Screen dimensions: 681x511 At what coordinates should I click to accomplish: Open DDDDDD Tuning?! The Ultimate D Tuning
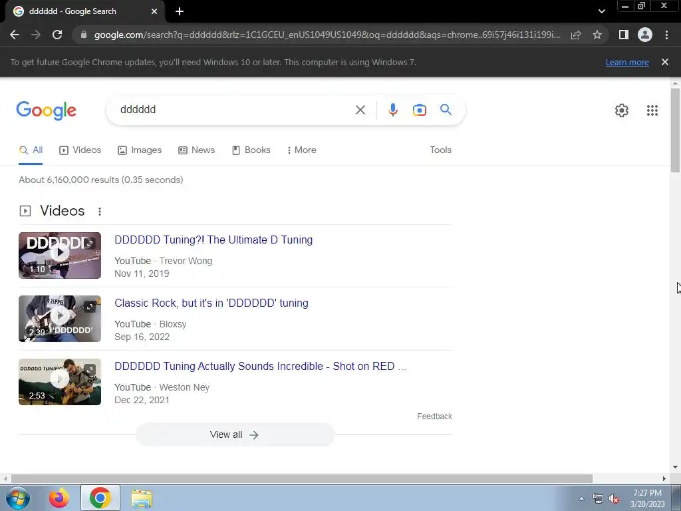[x=213, y=240]
